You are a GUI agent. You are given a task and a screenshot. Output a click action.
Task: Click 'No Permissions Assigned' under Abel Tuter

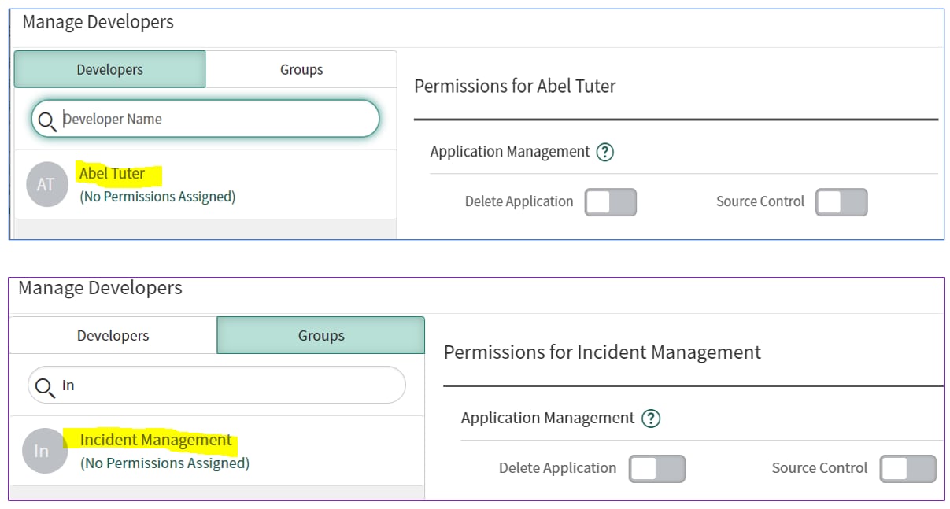pos(157,196)
